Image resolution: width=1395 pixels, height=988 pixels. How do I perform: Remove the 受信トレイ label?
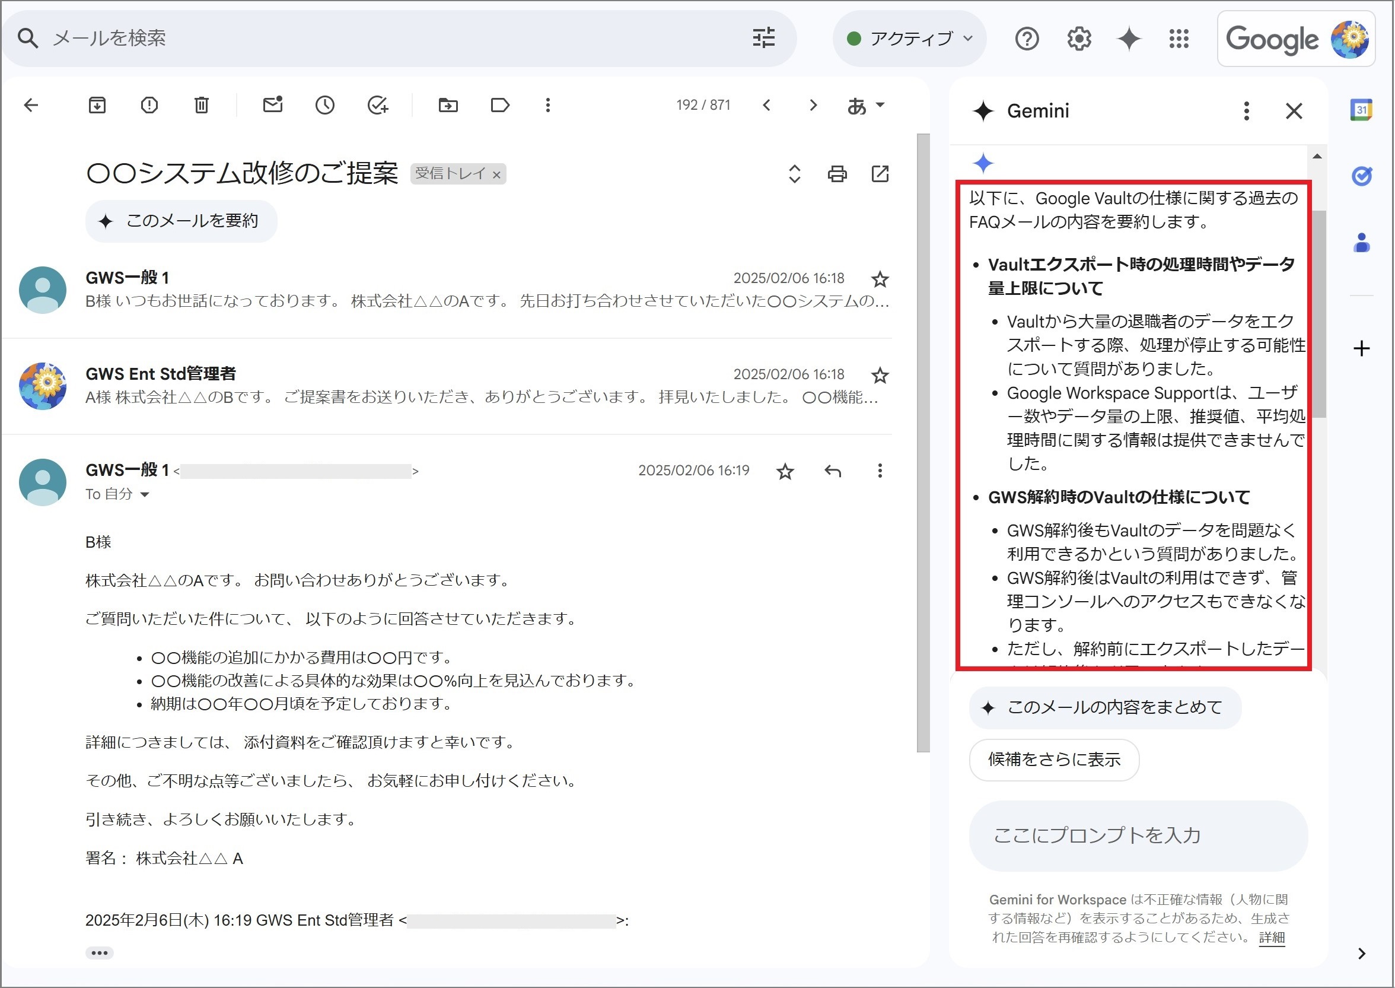tap(497, 175)
